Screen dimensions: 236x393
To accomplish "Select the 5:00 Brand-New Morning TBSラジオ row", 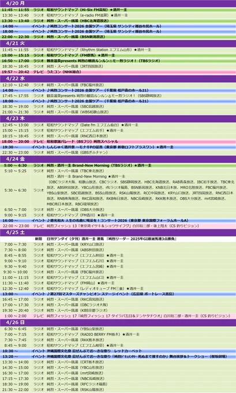I will point(118,166).
